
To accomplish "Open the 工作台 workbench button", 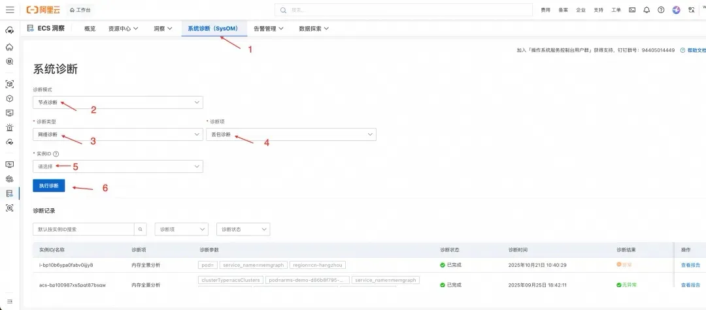I will tap(80, 9).
